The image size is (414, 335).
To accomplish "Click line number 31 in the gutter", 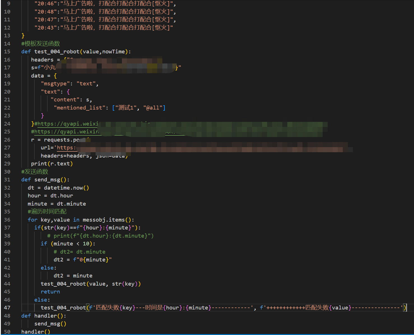I will [x=7, y=180].
